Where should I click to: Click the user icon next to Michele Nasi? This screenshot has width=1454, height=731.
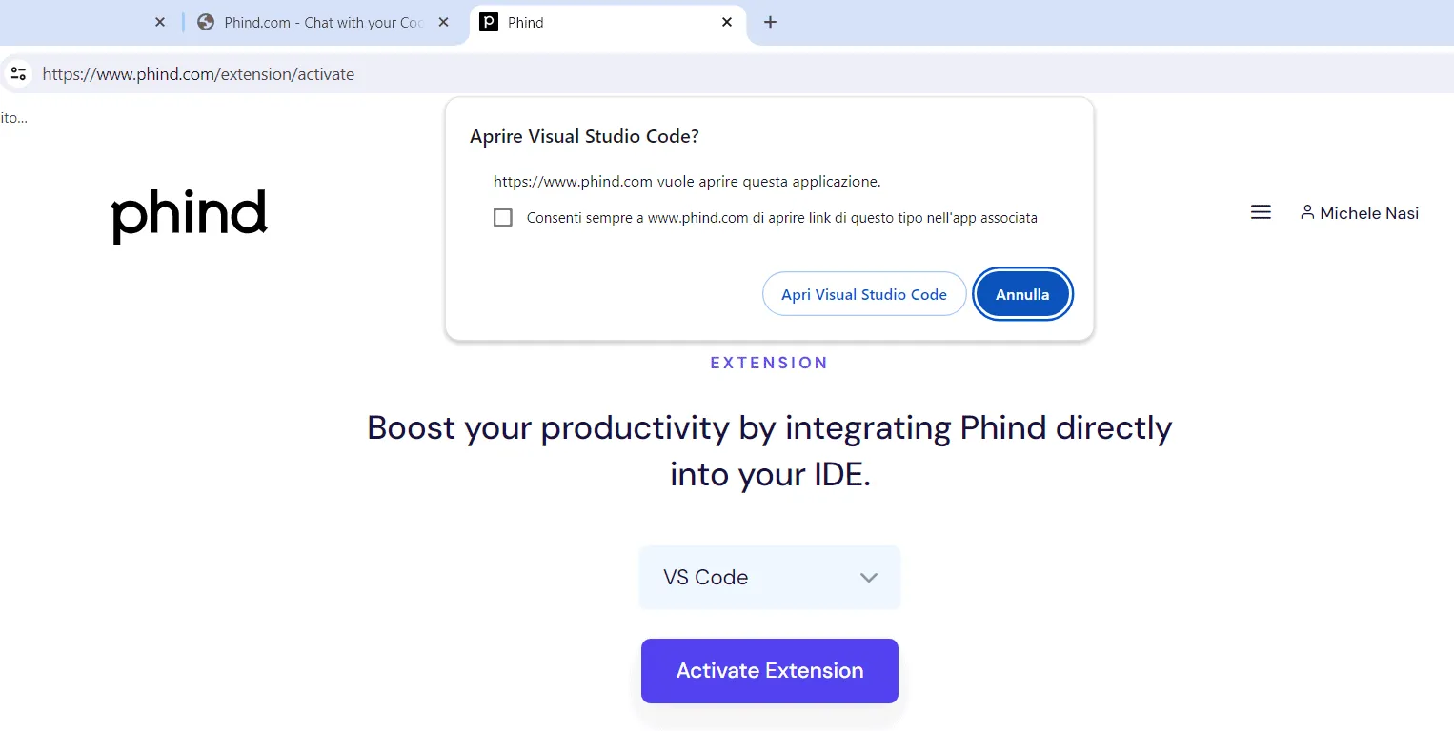1306,212
